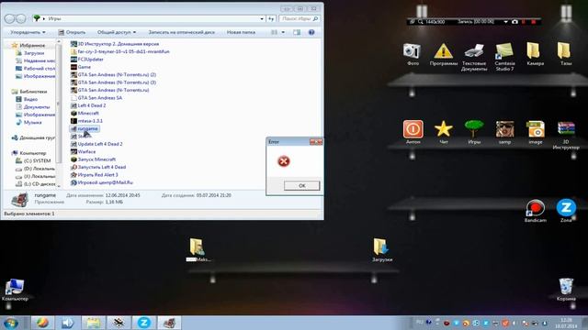The image size is (588, 330).
Task: Create a Новая папка from the toolbar
Action: pyautogui.click(x=241, y=32)
